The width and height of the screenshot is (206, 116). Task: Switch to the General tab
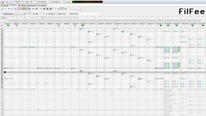(x=5, y=5)
